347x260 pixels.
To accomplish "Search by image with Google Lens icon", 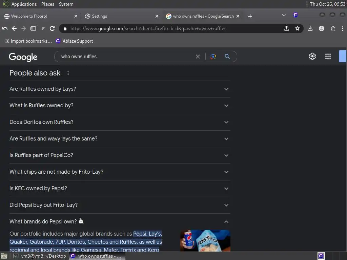I will coord(213,57).
